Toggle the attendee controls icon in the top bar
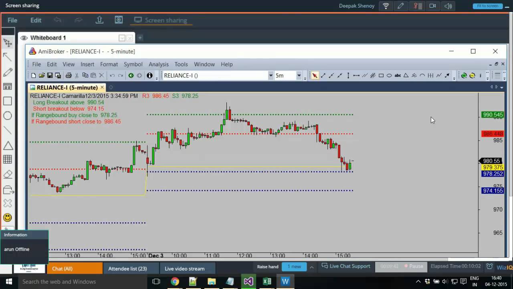The image size is (513, 289). pyautogui.click(x=418, y=6)
